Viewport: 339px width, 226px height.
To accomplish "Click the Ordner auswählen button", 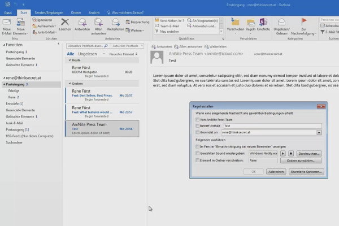I will (301, 160).
